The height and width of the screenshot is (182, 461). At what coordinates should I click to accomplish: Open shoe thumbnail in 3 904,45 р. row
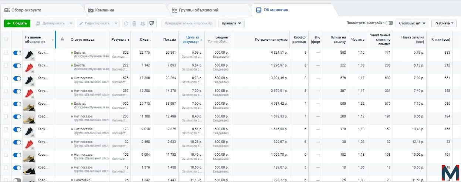point(29,80)
